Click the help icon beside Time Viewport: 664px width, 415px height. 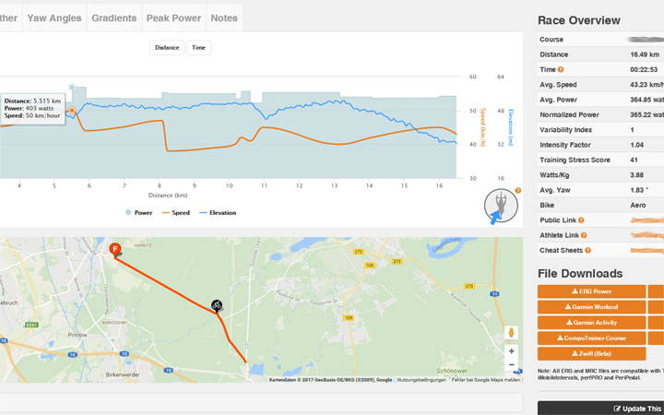click(x=561, y=70)
